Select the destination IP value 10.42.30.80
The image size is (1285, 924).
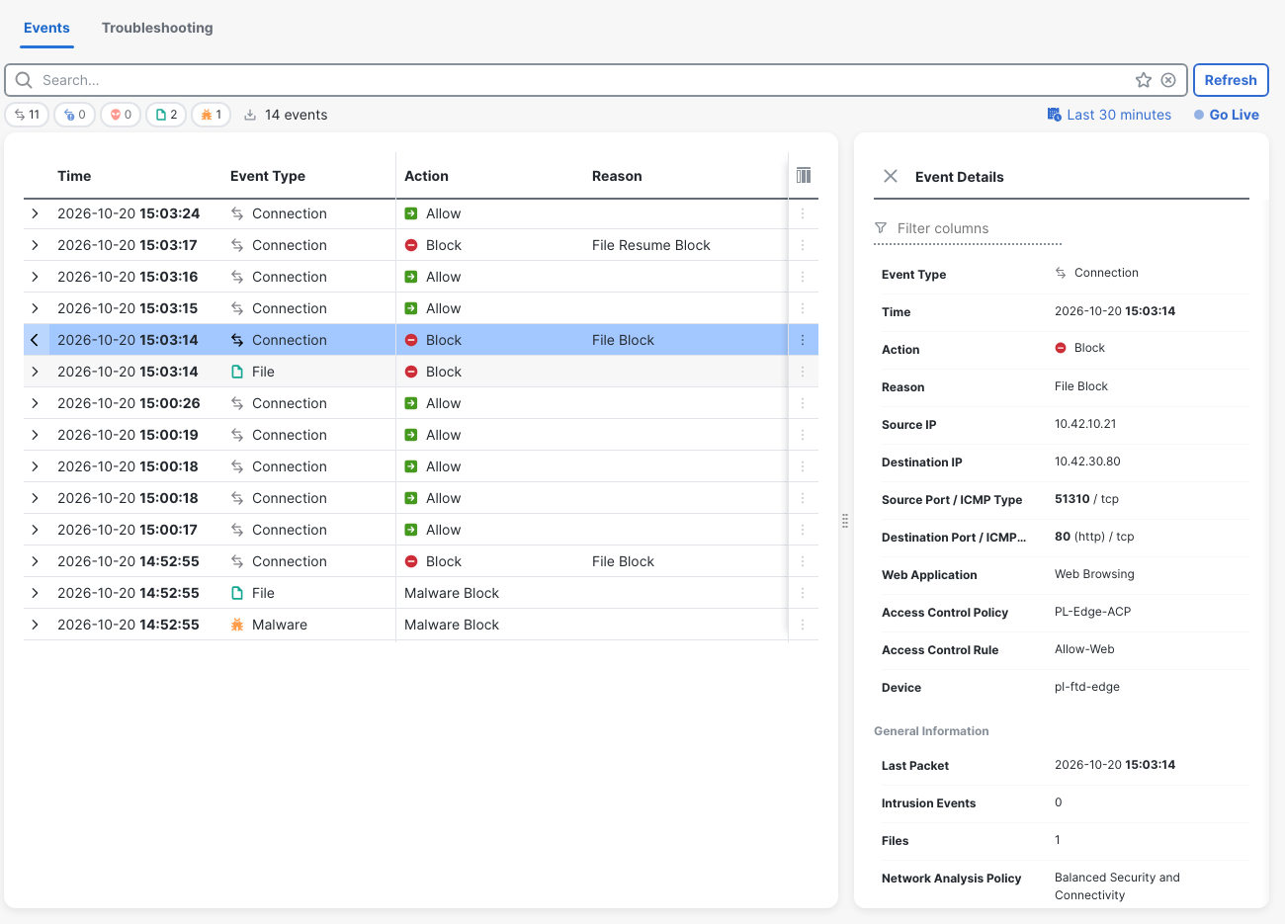tap(1087, 462)
